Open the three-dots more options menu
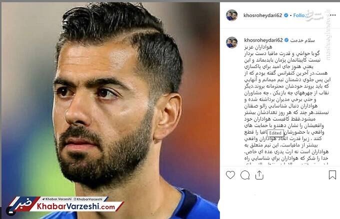 click(x=333, y=15)
